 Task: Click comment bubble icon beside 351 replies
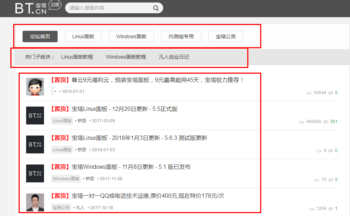point(326,122)
